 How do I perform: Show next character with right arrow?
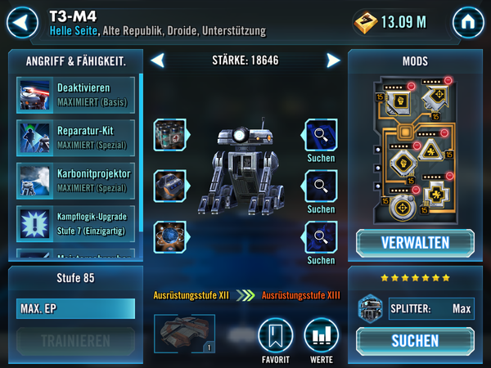333,60
